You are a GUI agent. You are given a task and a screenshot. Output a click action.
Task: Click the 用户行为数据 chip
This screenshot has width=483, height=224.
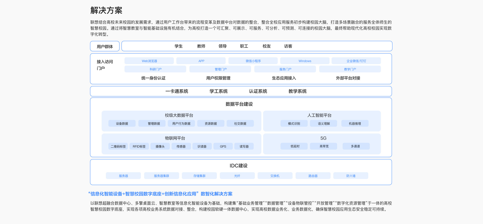pos(181,123)
